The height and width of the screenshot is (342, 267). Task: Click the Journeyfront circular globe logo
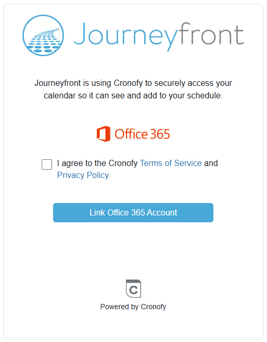pyautogui.click(x=43, y=35)
